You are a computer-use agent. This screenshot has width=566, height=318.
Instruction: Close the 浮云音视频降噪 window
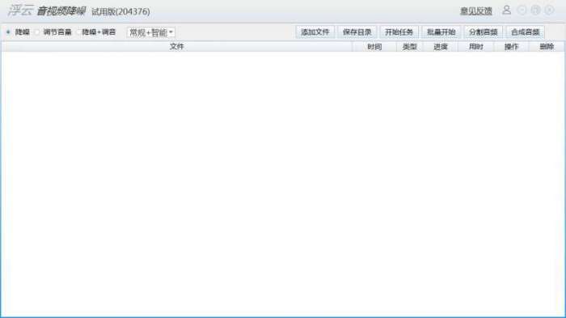[549, 11]
